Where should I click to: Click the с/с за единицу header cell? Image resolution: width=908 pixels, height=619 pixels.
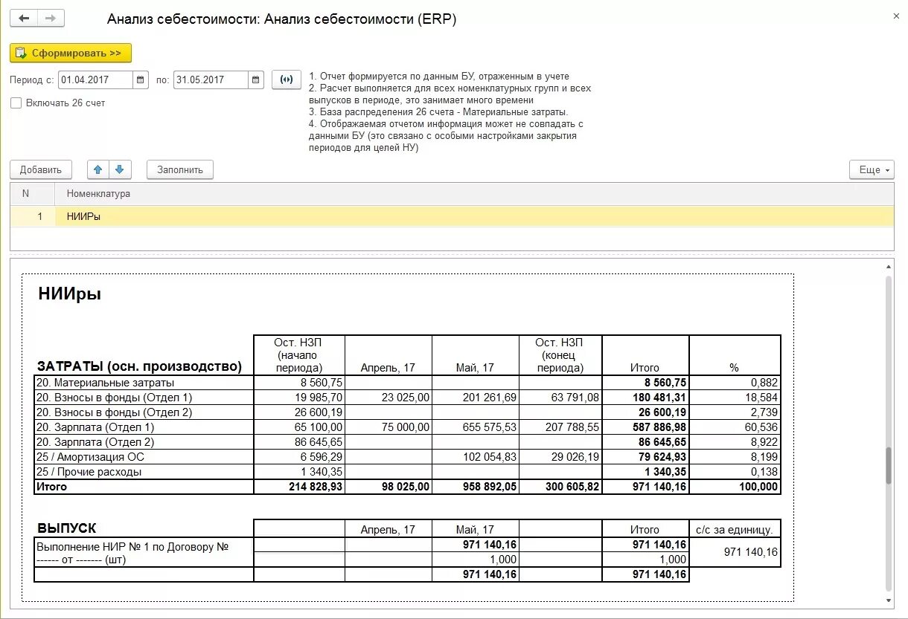(735, 530)
